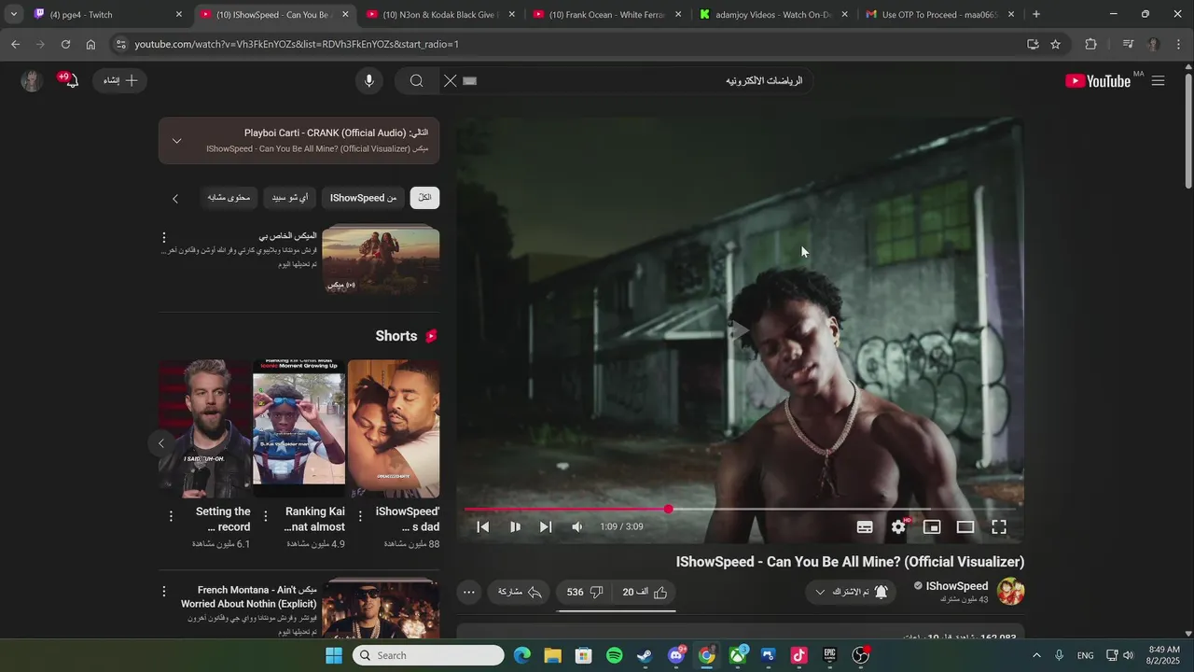Open the YouTube hamburger guide menu
1194x672 pixels.
tap(1158, 81)
